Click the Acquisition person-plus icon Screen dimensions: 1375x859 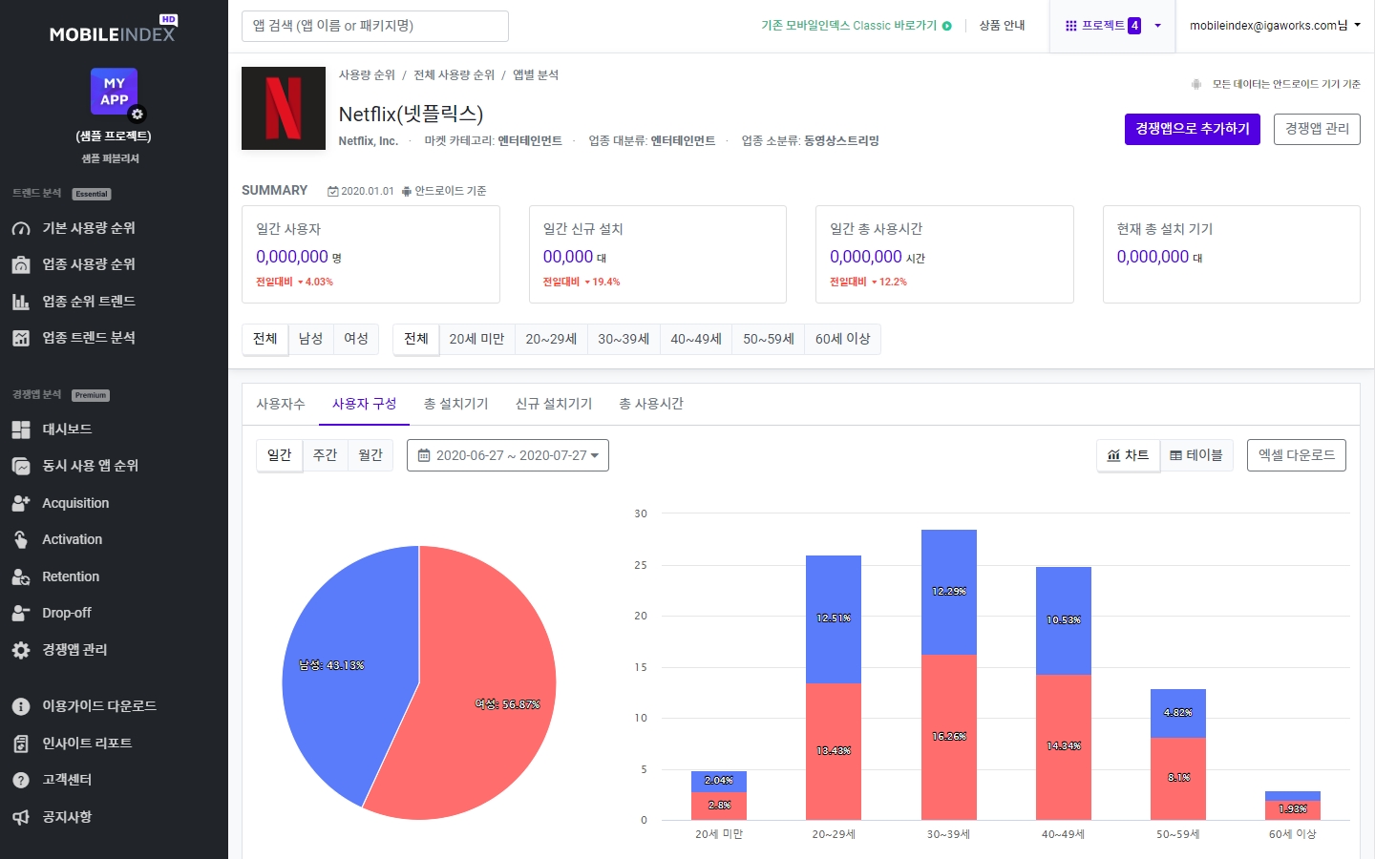click(x=21, y=503)
